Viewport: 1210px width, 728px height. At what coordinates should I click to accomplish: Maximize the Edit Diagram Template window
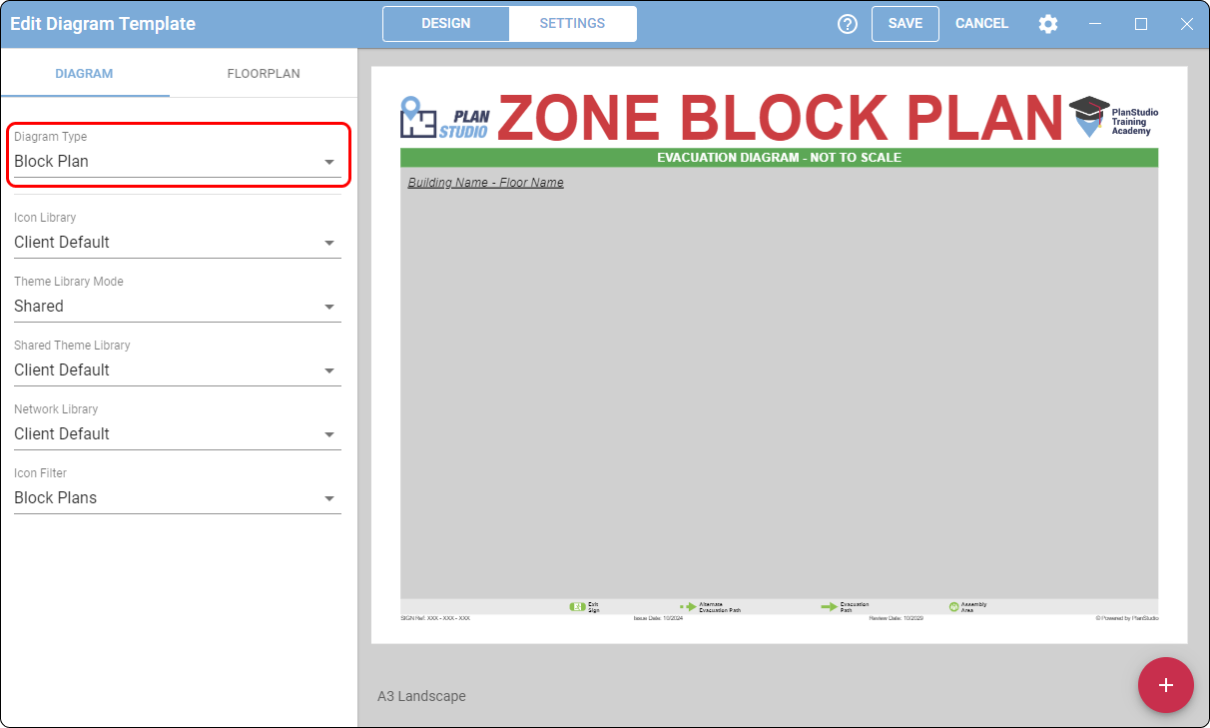click(1141, 24)
